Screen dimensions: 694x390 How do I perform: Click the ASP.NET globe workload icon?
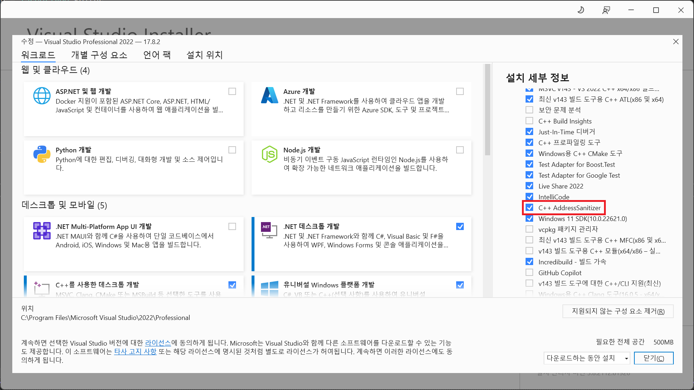point(42,96)
